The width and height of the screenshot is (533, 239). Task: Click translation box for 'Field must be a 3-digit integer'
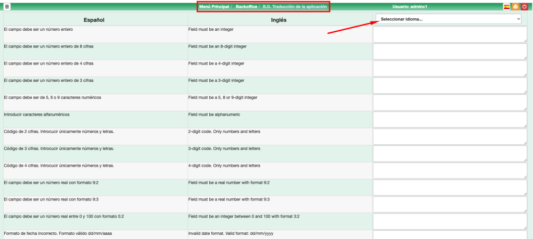point(450,85)
